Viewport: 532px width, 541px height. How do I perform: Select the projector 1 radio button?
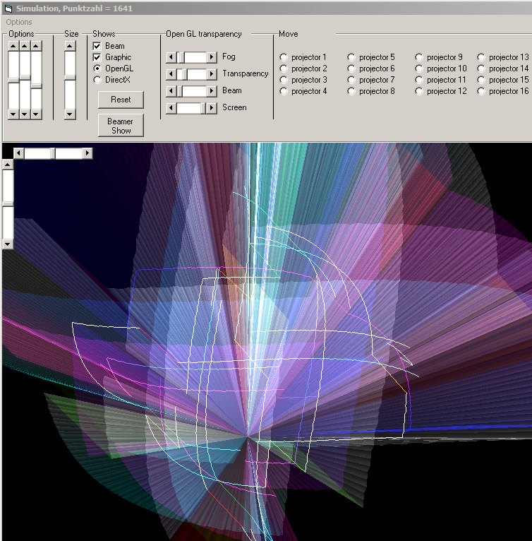284,57
